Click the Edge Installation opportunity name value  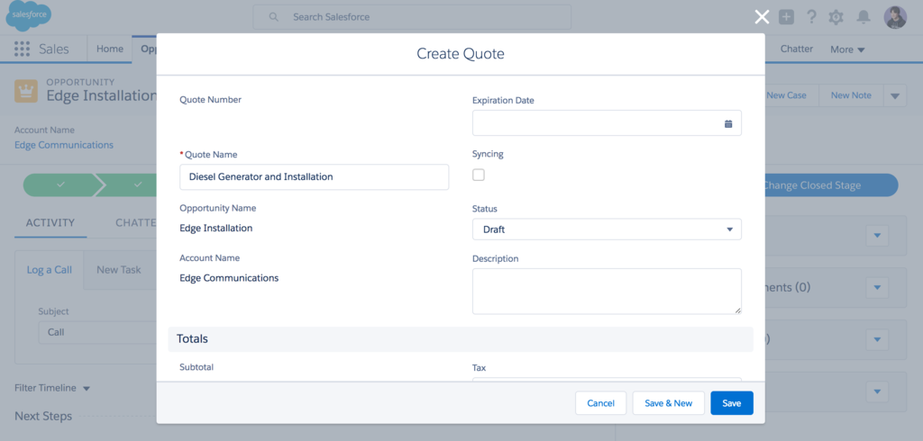(x=216, y=228)
